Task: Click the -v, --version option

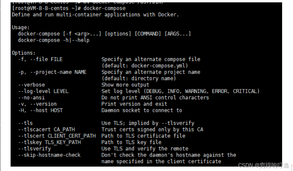Action: click(x=37, y=104)
